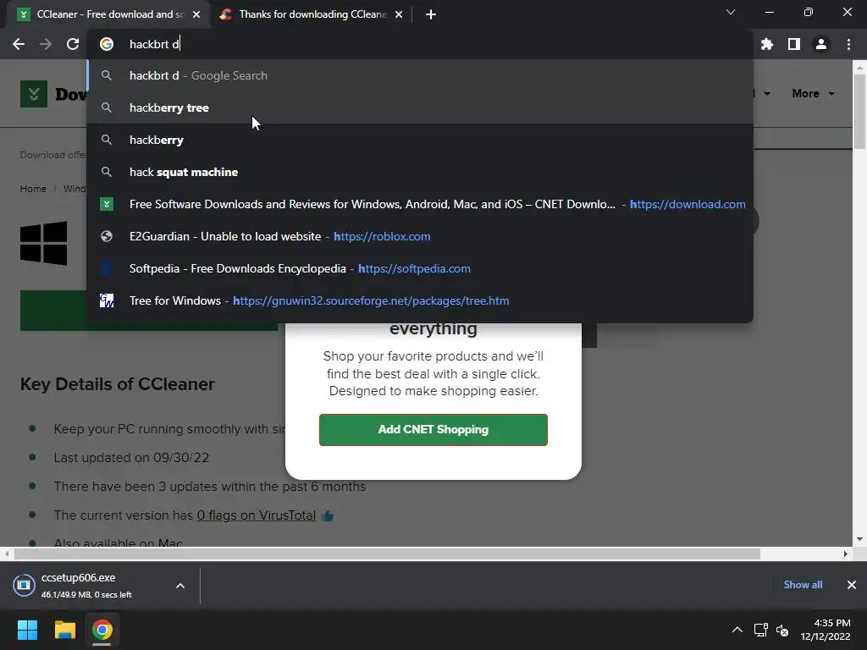Open Chrome's three-dot menu
Image resolution: width=867 pixels, height=650 pixels.
pos(848,44)
